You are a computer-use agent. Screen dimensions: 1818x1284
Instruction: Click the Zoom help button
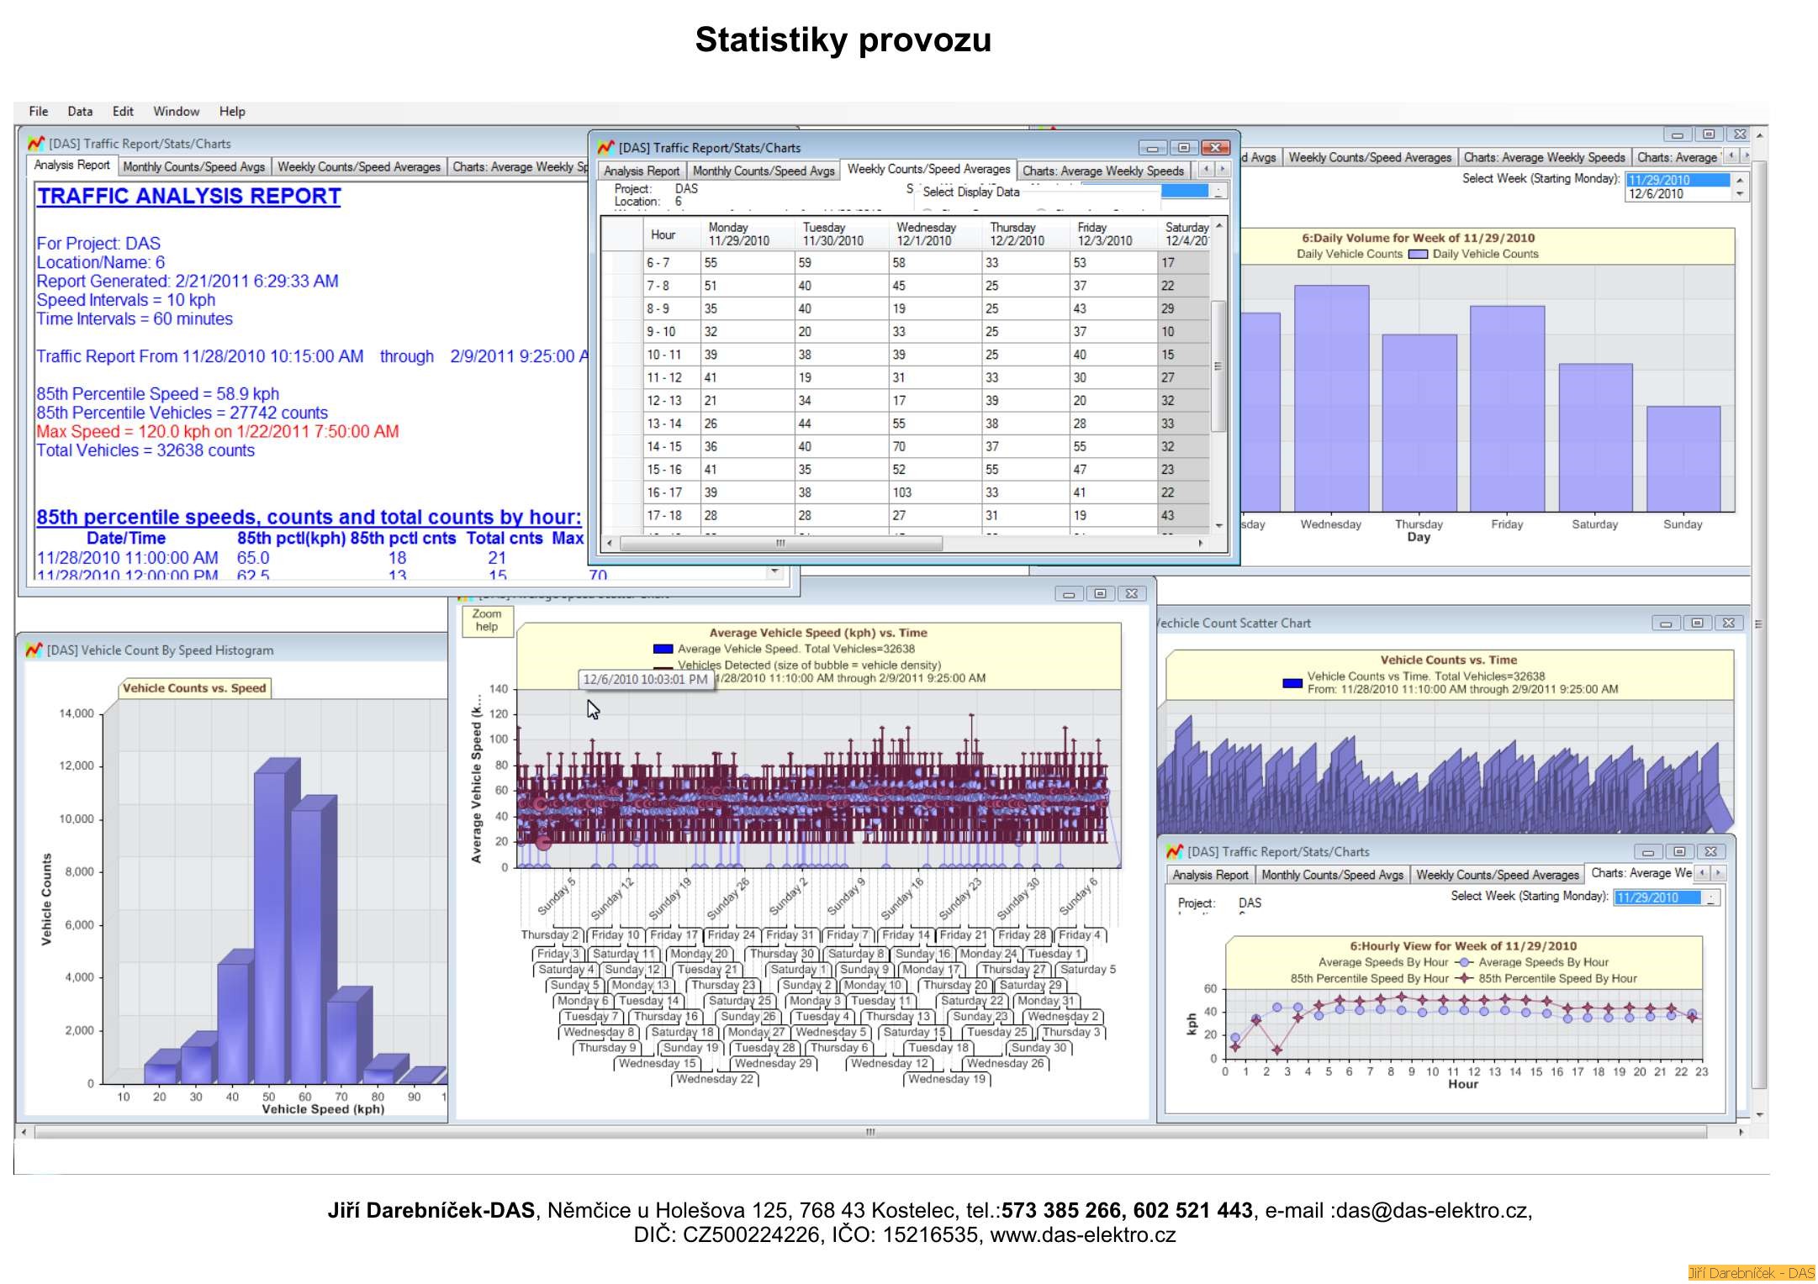click(486, 620)
